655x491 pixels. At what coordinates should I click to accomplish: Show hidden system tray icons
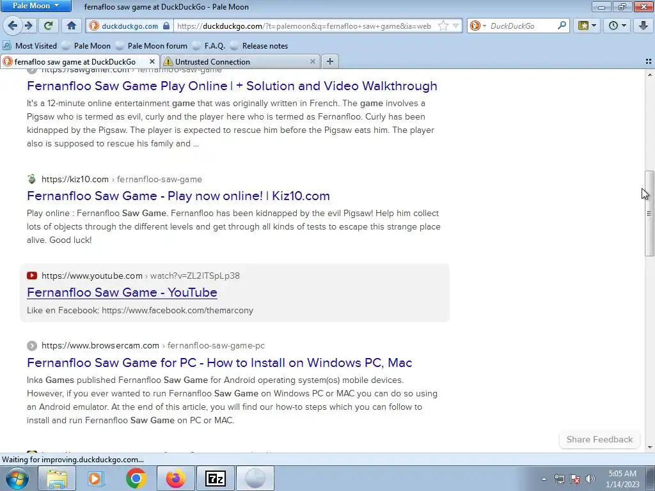pyautogui.click(x=544, y=479)
